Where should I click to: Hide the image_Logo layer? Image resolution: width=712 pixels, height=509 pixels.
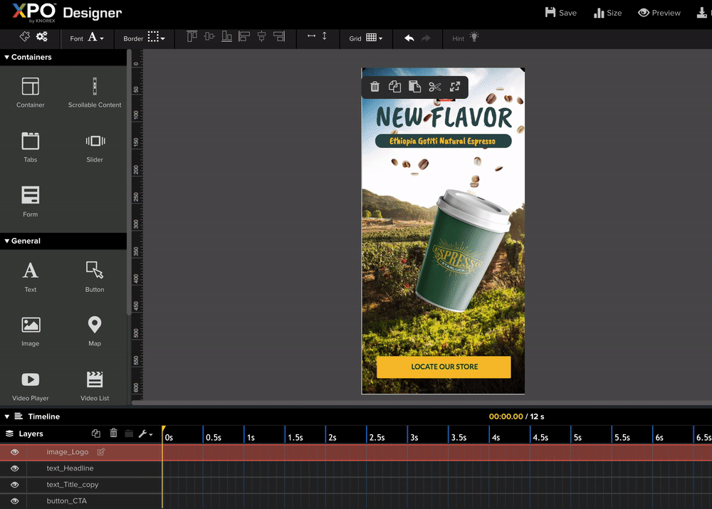(14, 452)
